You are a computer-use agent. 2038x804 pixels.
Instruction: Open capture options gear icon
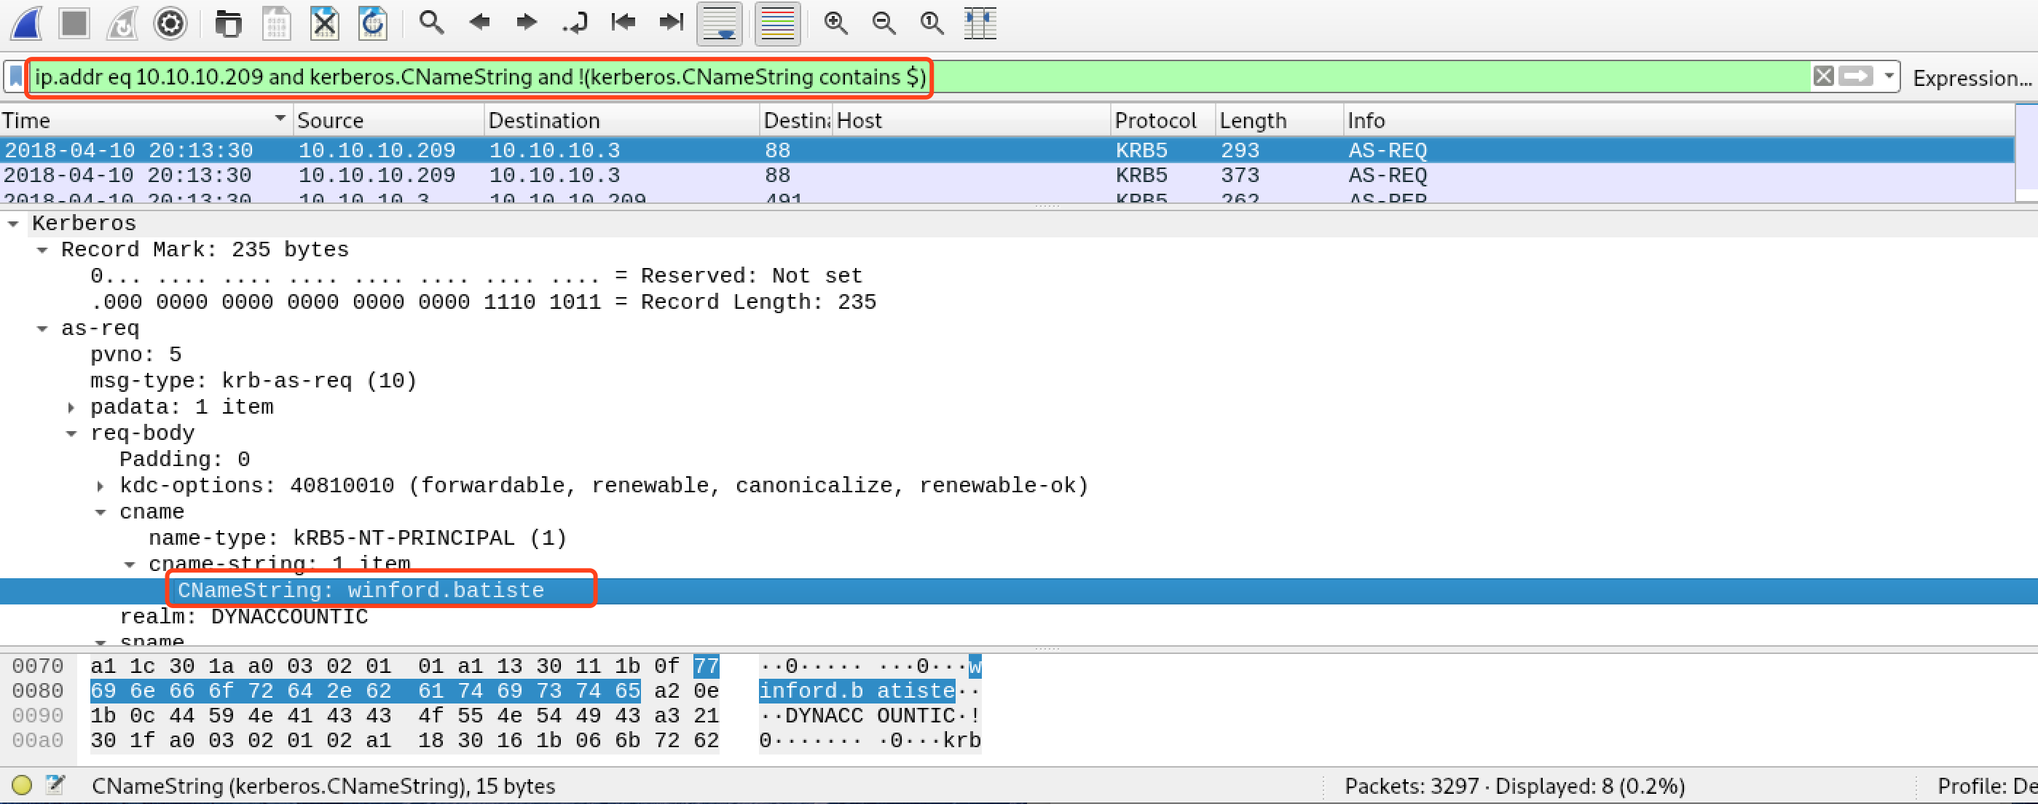coord(170,23)
